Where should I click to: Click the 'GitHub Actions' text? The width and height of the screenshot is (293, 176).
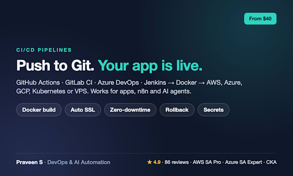coord(38,83)
